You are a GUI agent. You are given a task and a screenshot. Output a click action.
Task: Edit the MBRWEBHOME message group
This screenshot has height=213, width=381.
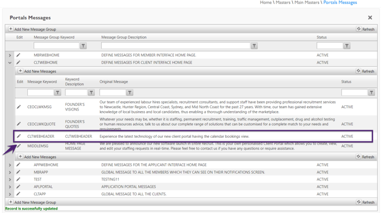[18, 55]
